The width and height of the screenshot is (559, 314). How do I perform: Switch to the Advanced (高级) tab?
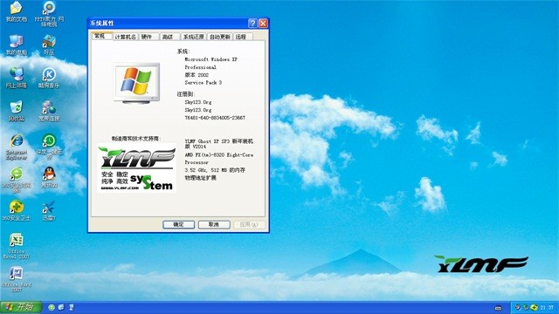pos(169,37)
